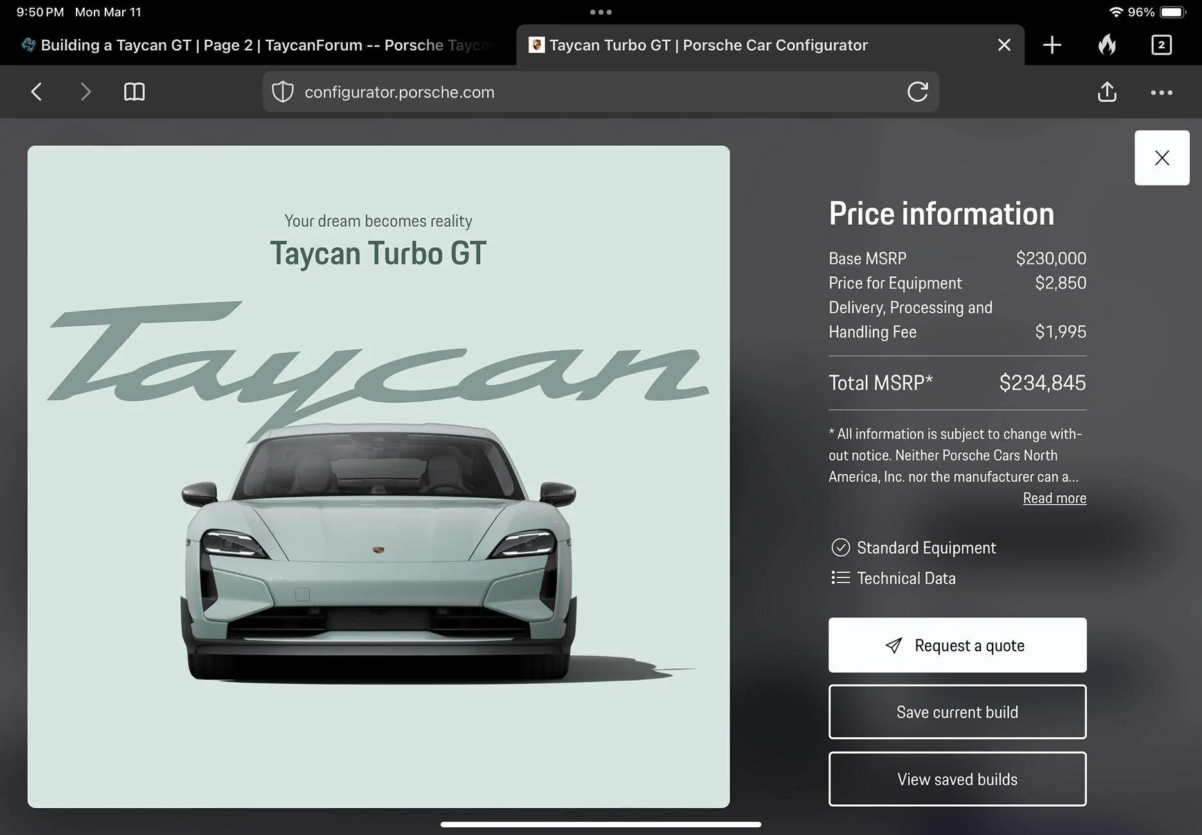
Task: Switch to the Building a Taycan GT forum tab
Action: coord(257,45)
